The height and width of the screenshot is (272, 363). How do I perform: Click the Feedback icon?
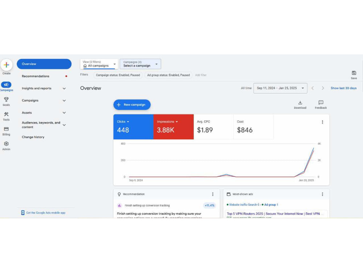pos(321,103)
